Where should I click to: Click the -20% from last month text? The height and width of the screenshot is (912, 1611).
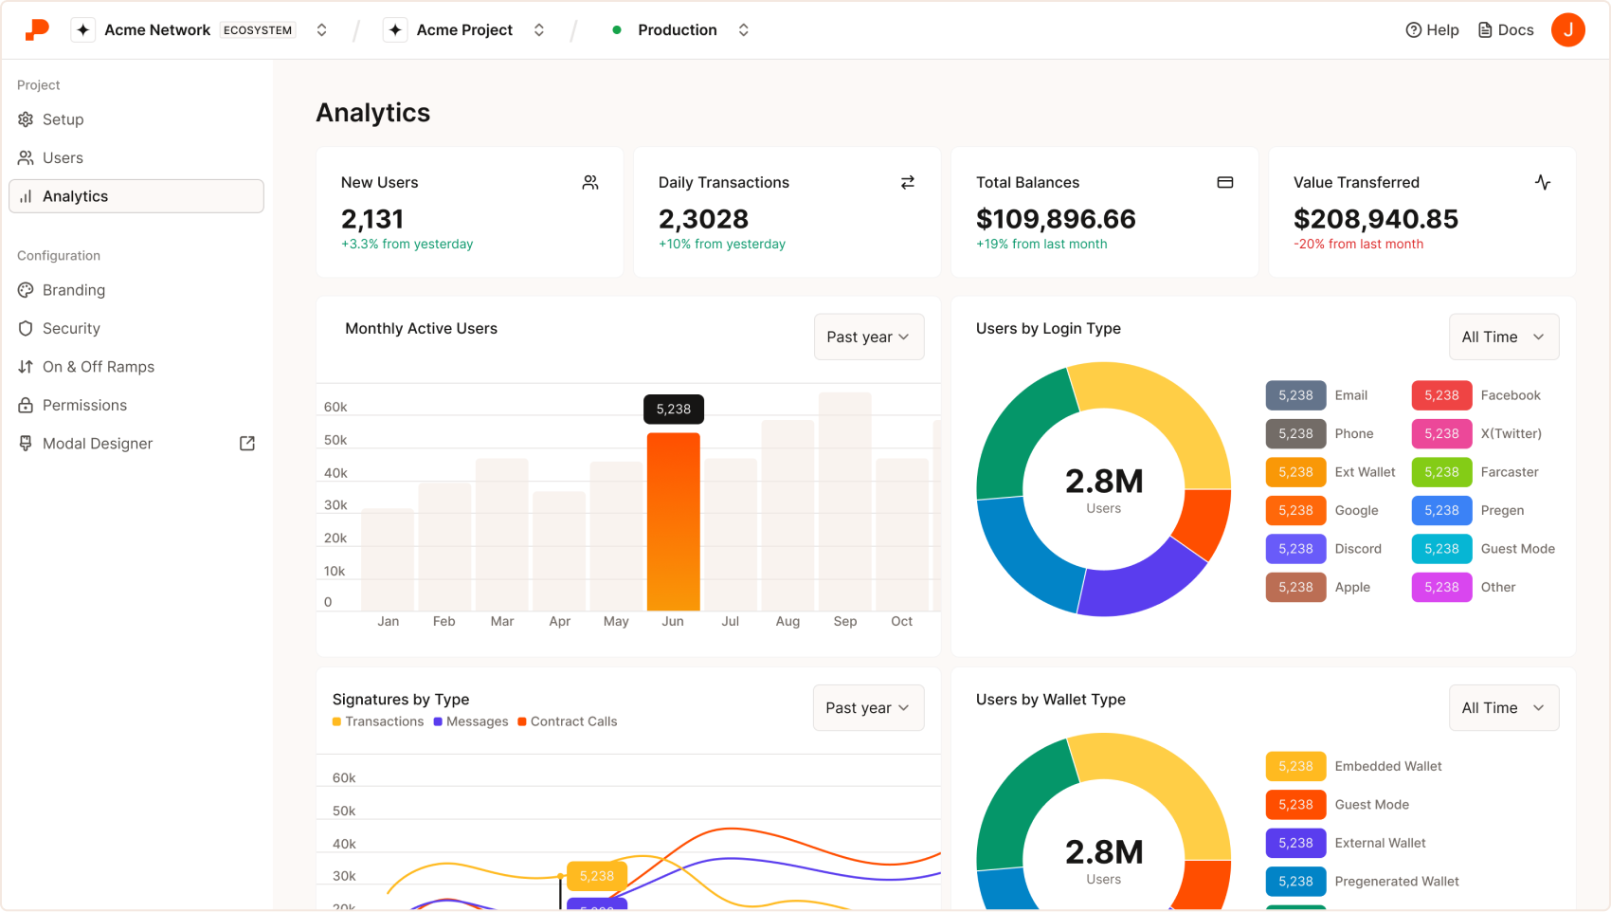click(x=1358, y=244)
